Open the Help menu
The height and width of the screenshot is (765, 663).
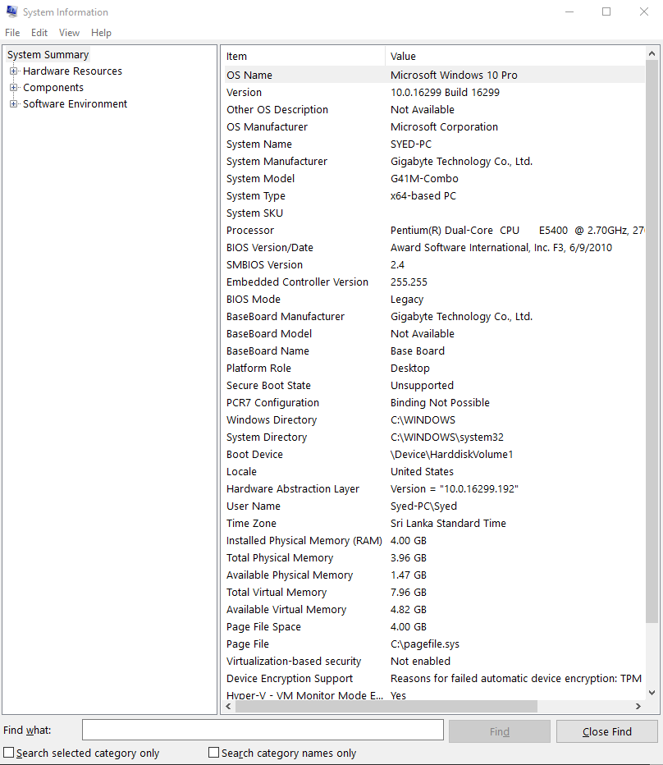[101, 33]
